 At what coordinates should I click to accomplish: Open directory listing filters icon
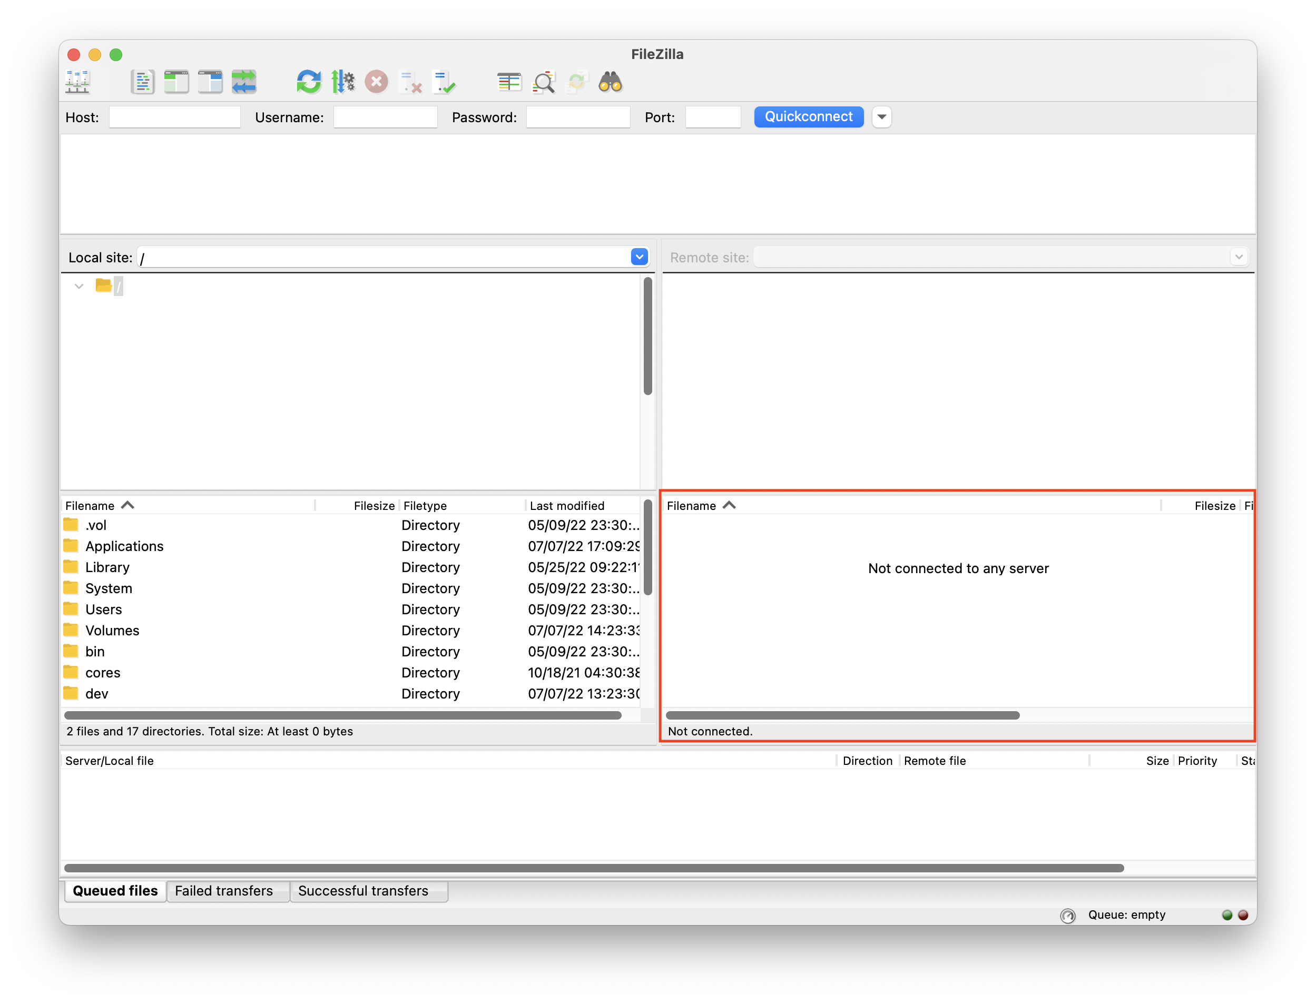pos(509,82)
